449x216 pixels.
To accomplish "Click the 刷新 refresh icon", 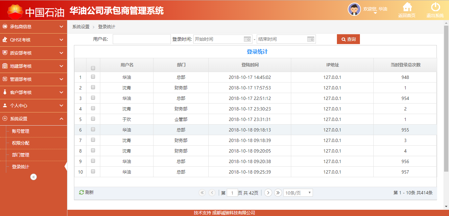I will coord(82,192).
